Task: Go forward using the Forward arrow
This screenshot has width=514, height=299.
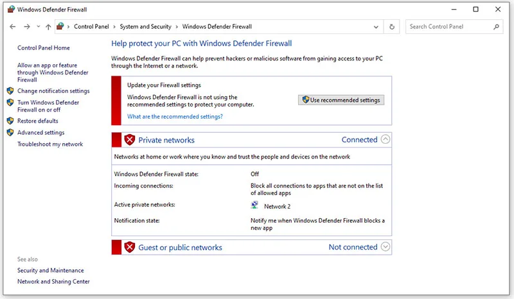Action: tap(27, 27)
